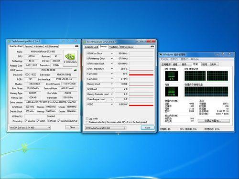Click the memory usage meter in Task Manager
Image resolution: width=239 pixels, height=179 pixels.
click(172, 92)
